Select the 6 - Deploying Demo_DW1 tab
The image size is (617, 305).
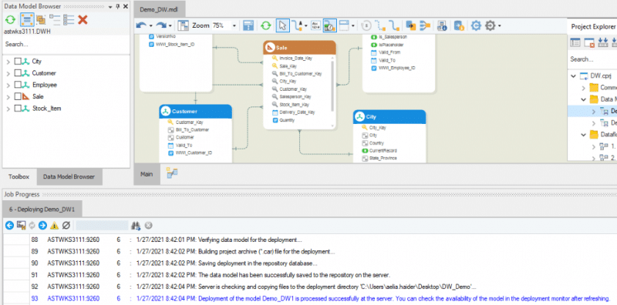point(42,209)
